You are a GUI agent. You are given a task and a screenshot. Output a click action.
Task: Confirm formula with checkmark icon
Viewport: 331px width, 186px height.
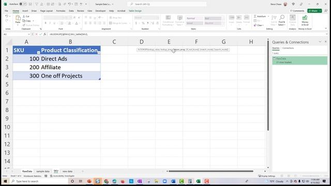tap(40, 34)
